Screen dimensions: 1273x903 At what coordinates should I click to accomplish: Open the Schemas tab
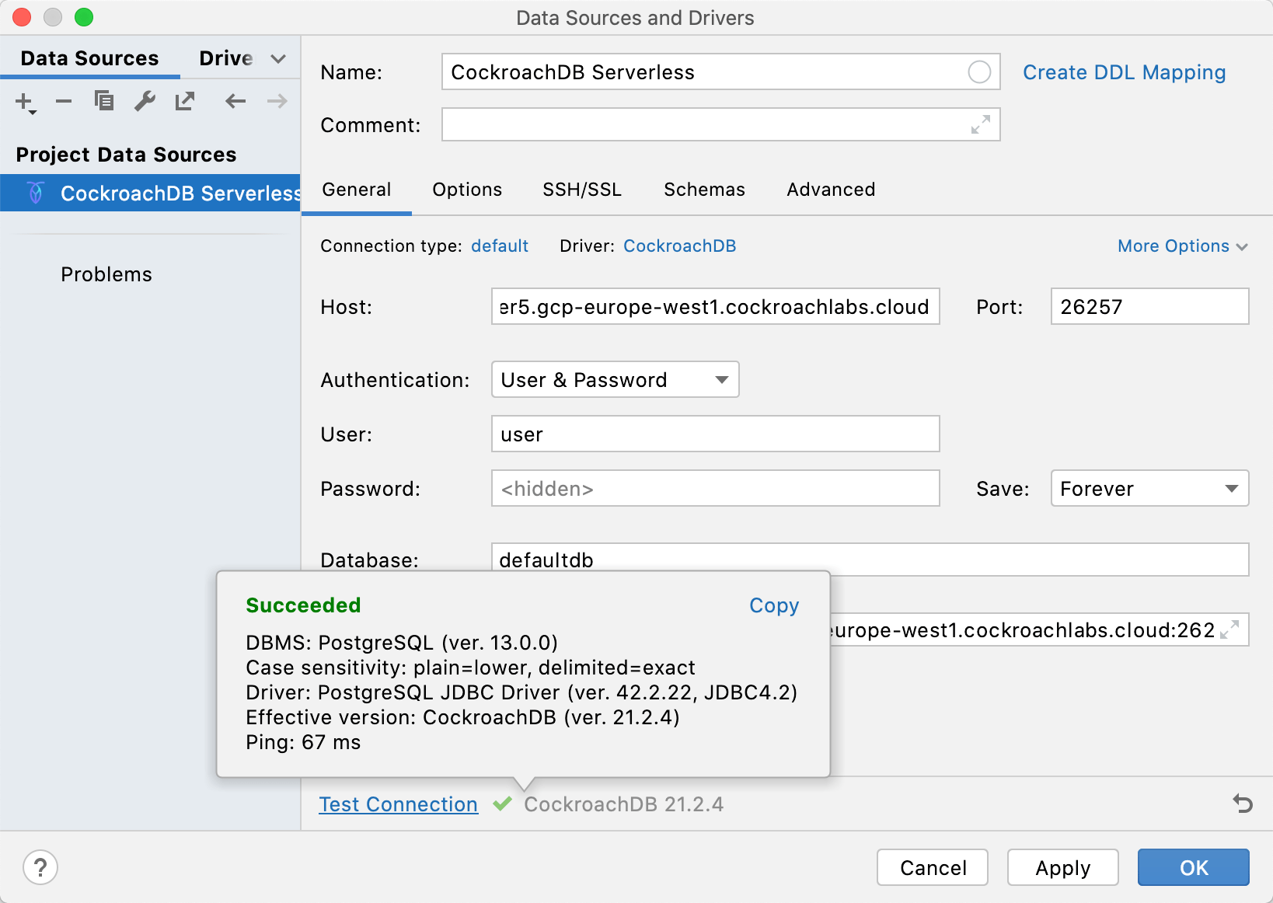tap(703, 189)
